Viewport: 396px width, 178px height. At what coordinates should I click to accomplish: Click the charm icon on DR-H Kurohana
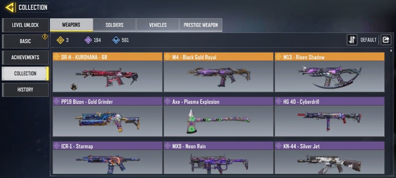coord(74,87)
